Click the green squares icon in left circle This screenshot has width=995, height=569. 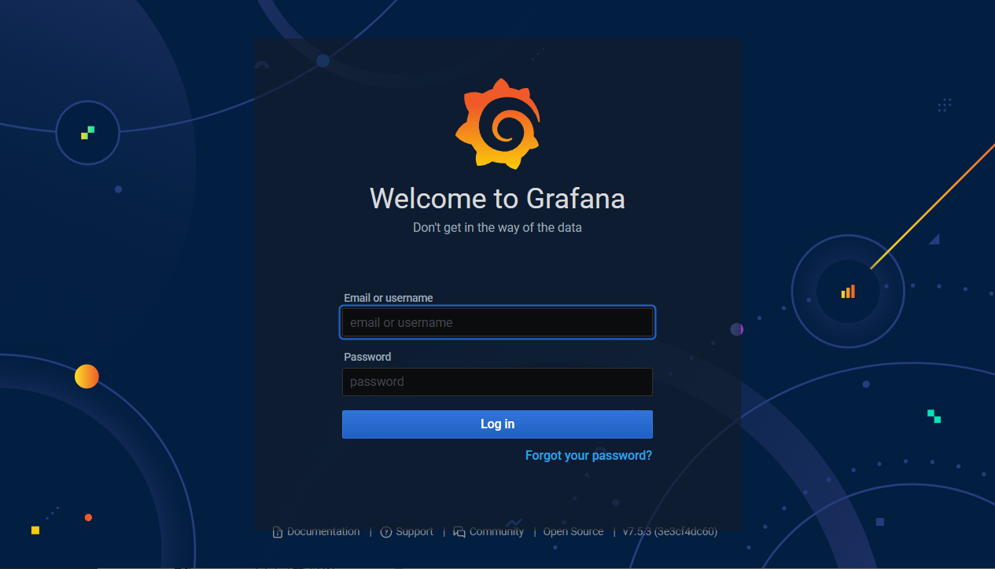[x=87, y=133]
